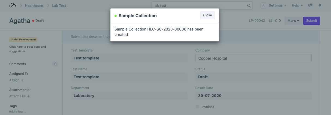Screen dimensions: 331x115
Task: Open the chat messages icon
Action: click(x=310, y=5)
